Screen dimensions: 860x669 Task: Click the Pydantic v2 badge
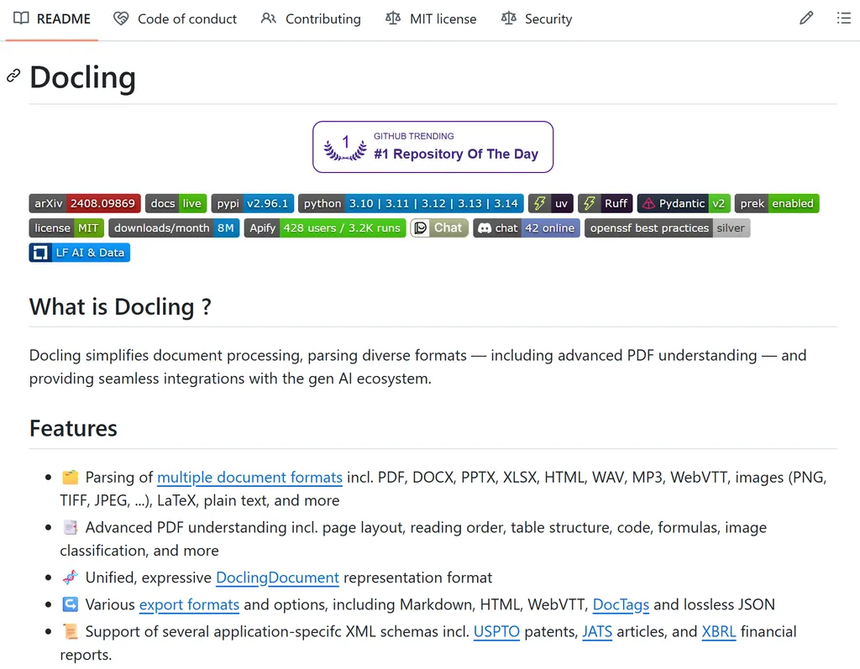[684, 203]
